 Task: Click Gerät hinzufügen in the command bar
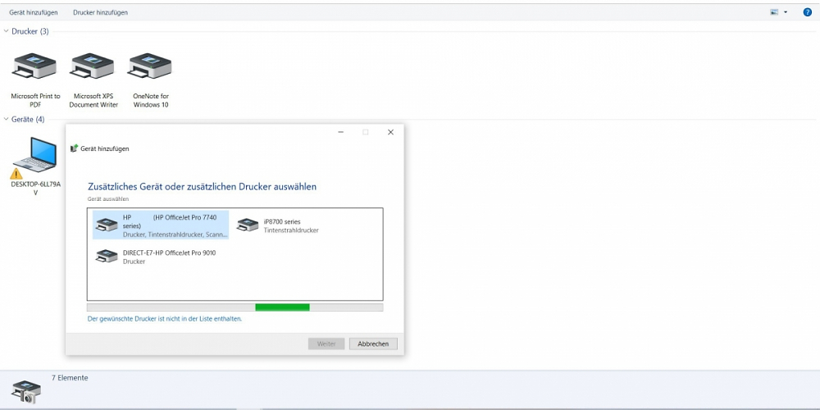(34, 12)
